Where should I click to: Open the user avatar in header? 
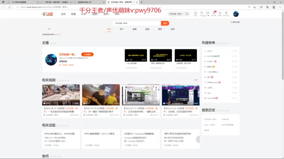point(236,14)
